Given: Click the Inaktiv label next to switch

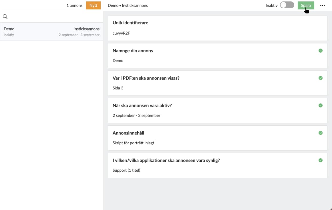Looking at the screenshot, I should tap(271, 5).
